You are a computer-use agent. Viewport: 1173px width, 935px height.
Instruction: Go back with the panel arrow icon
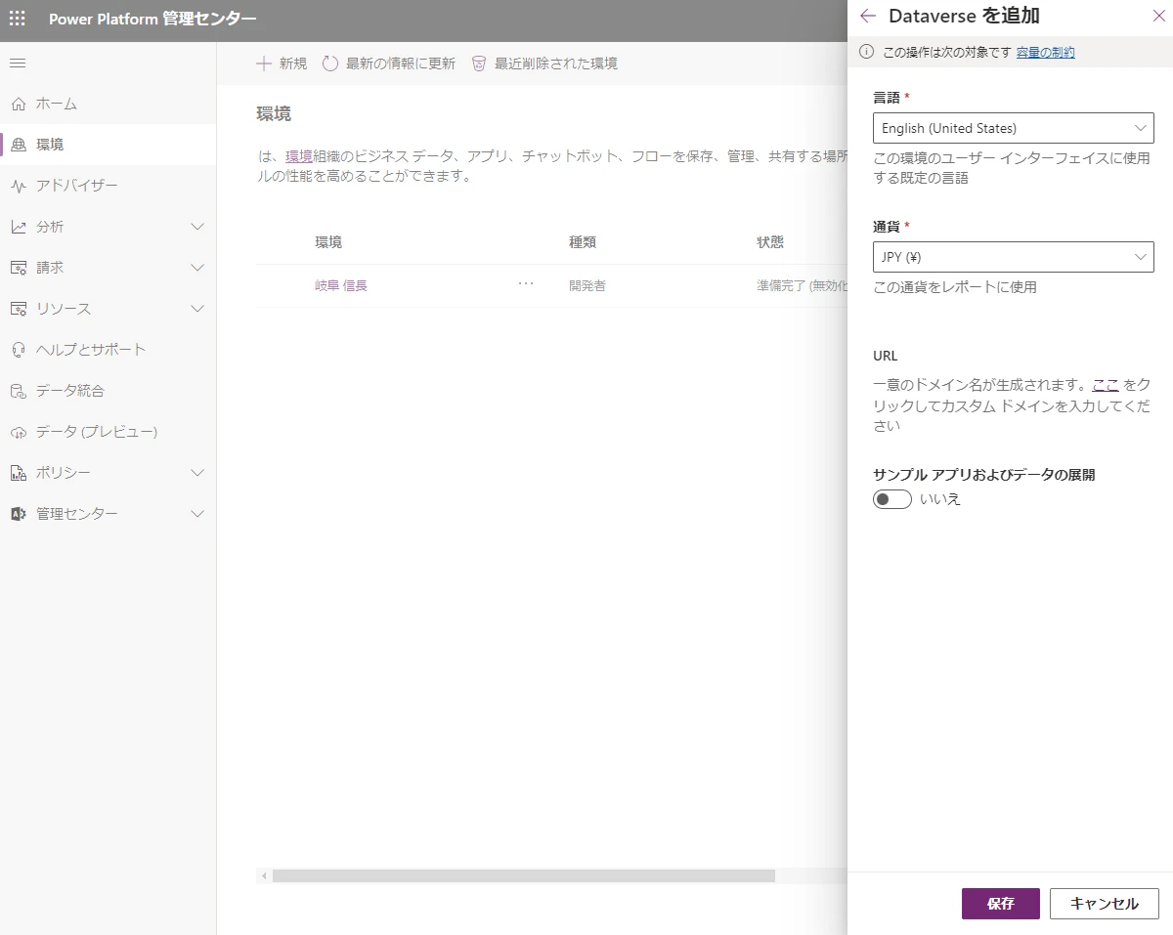point(867,16)
